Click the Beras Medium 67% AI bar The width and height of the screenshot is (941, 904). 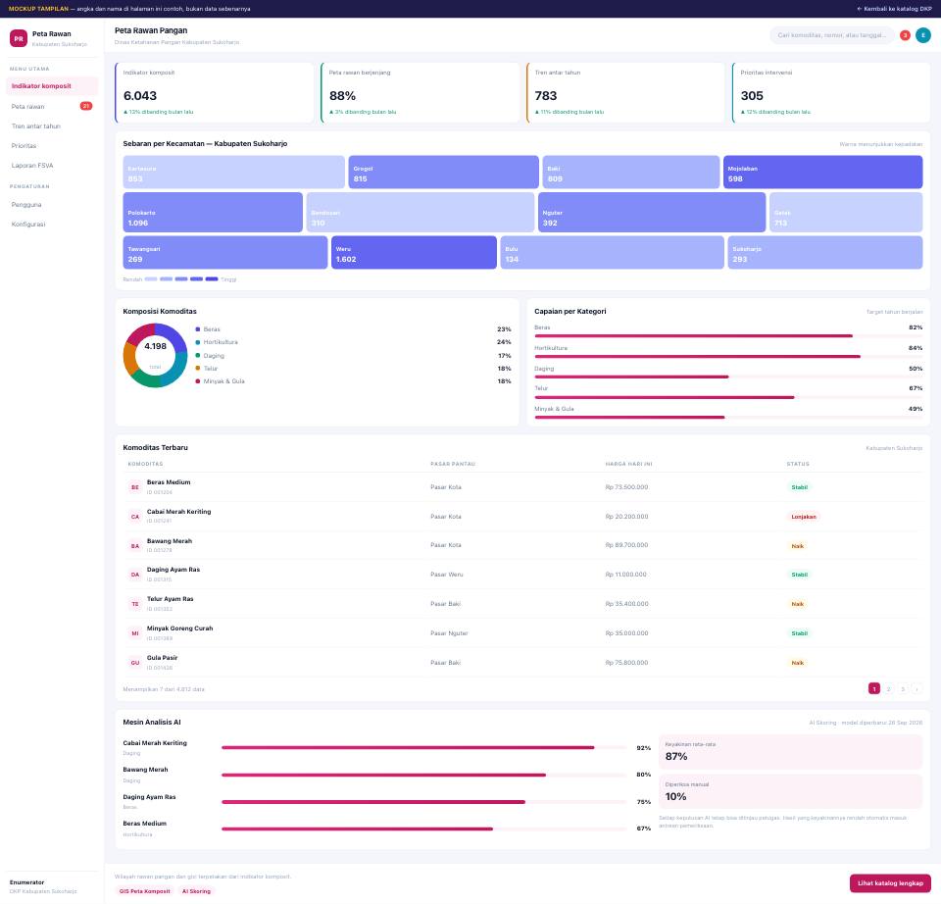click(424, 829)
